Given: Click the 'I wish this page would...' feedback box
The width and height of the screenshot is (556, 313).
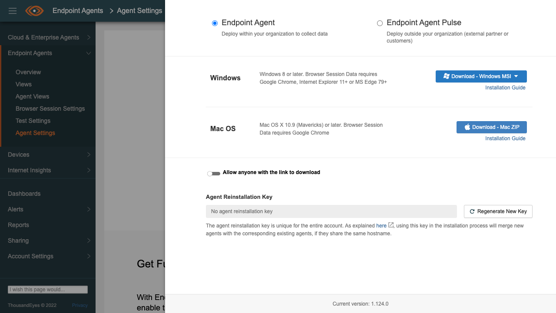Looking at the screenshot, I should (x=48, y=290).
